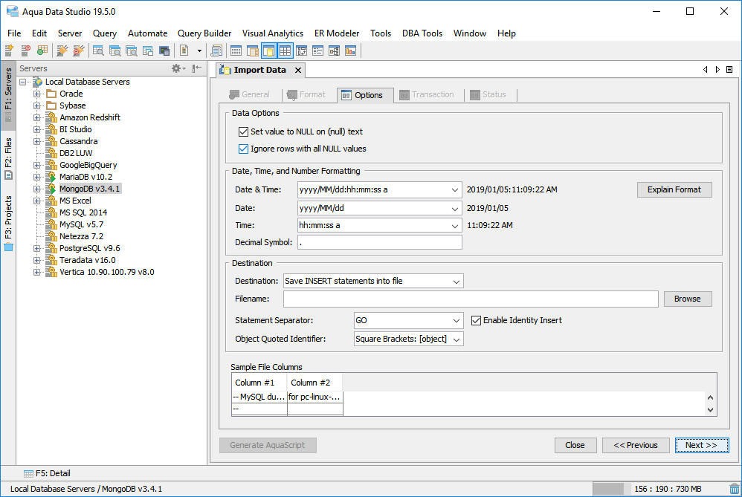
Task: Click the table with side panel icon
Action: coord(252,51)
